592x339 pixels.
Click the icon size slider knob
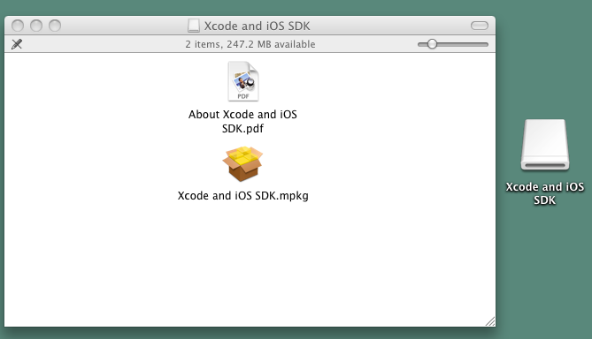pyautogui.click(x=432, y=44)
